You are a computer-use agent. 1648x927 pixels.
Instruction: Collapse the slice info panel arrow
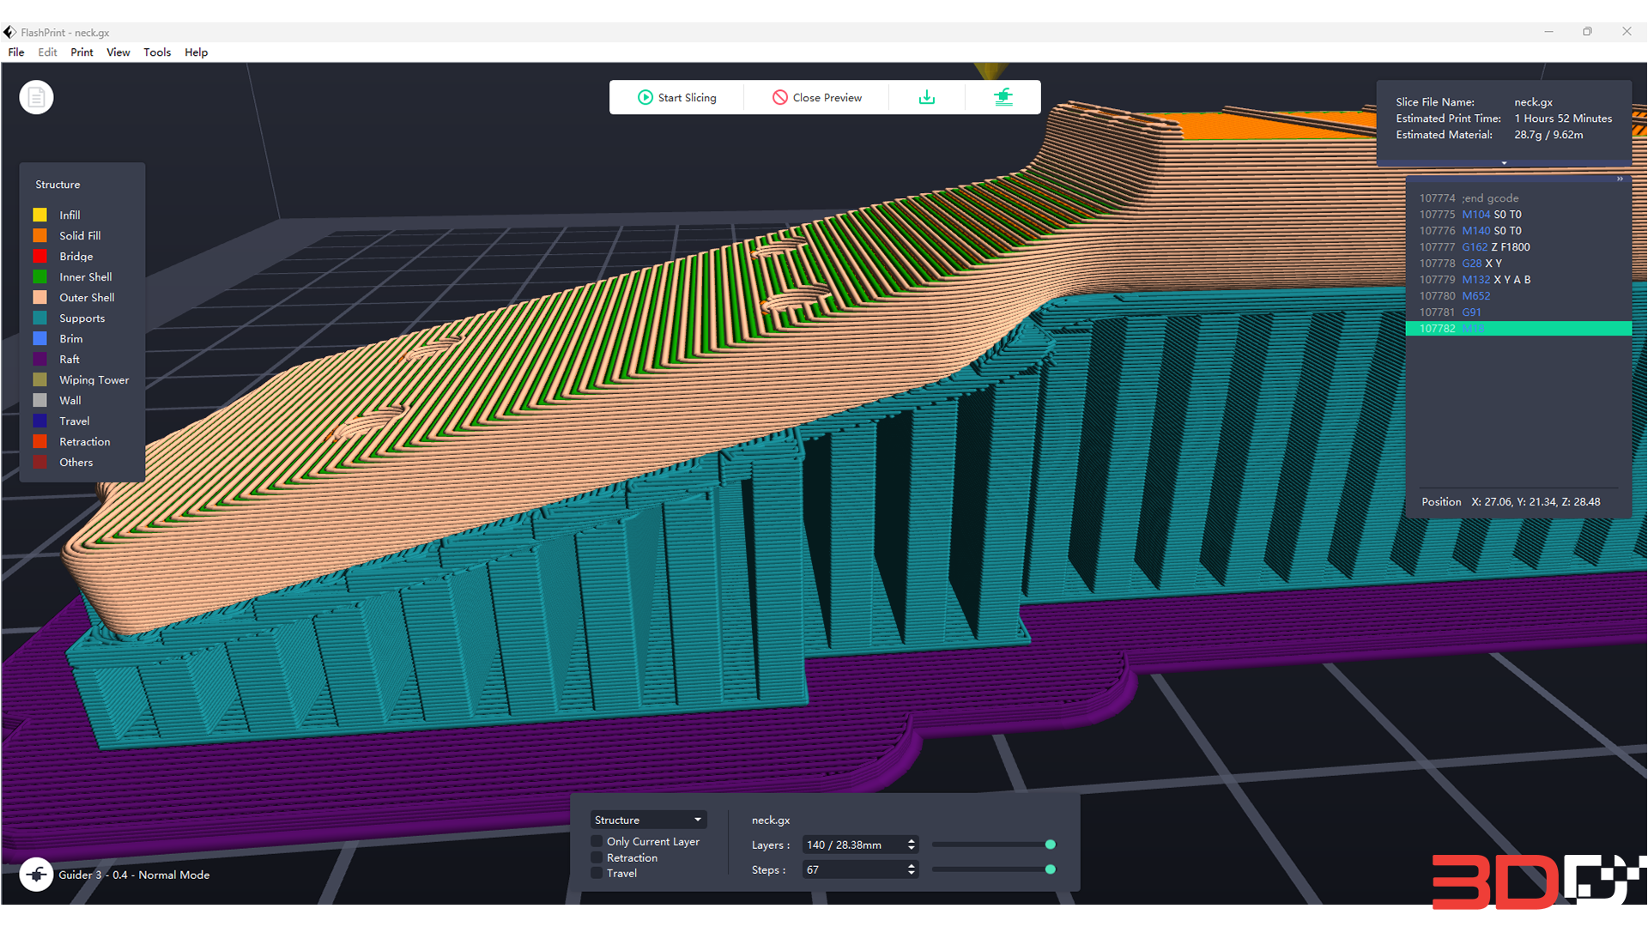pos(1504,162)
